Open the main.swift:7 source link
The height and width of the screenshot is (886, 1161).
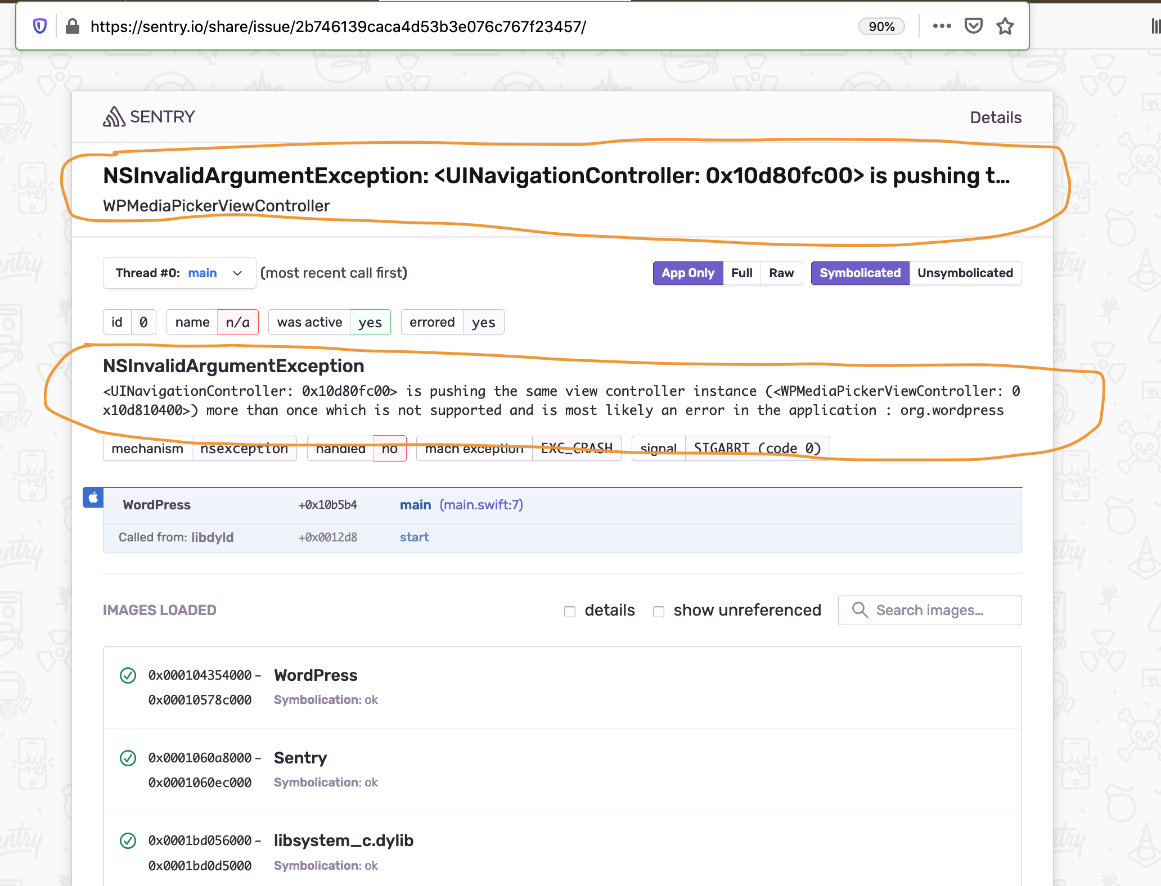481,504
